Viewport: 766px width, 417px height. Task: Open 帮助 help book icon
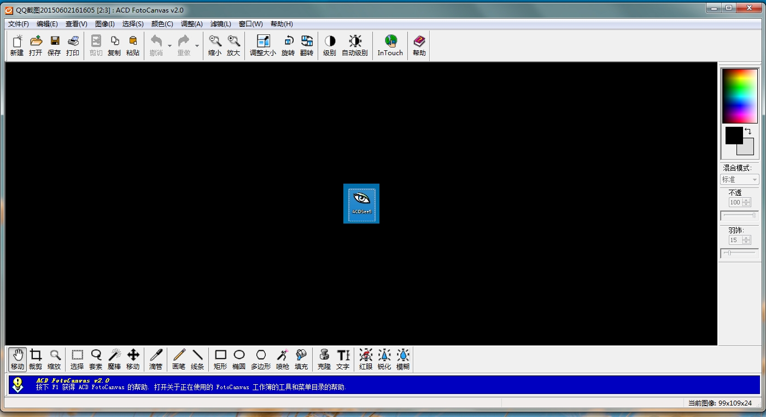(x=419, y=45)
